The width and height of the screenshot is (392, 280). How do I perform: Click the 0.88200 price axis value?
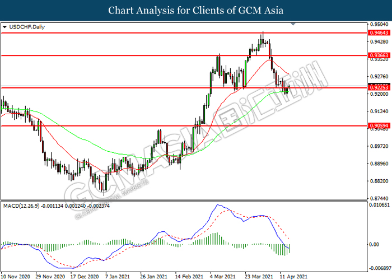[379, 181]
